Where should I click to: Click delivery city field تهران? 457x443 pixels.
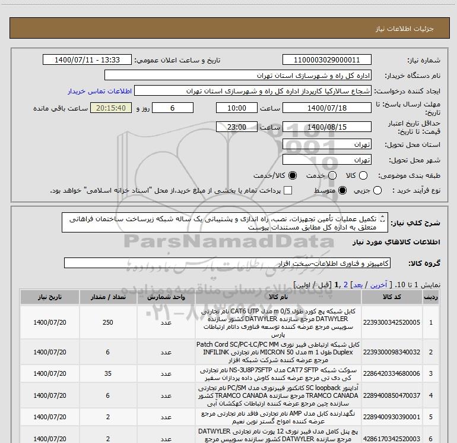pyautogui.click(x=326, y=160)
